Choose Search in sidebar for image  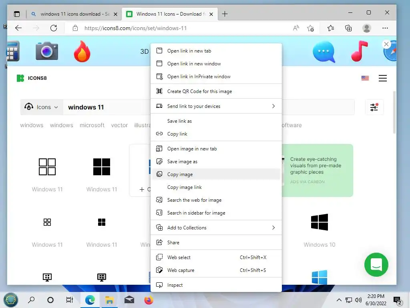point(216,213)
